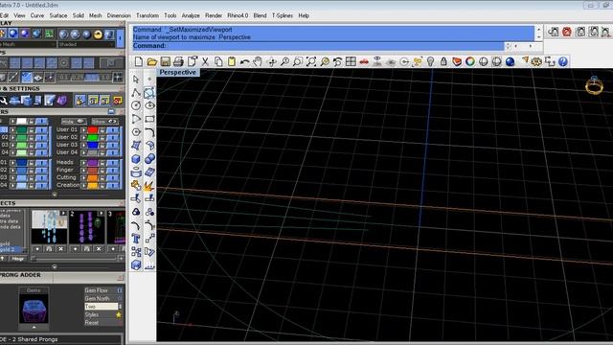Click the Open folder icon

point(151,61)
